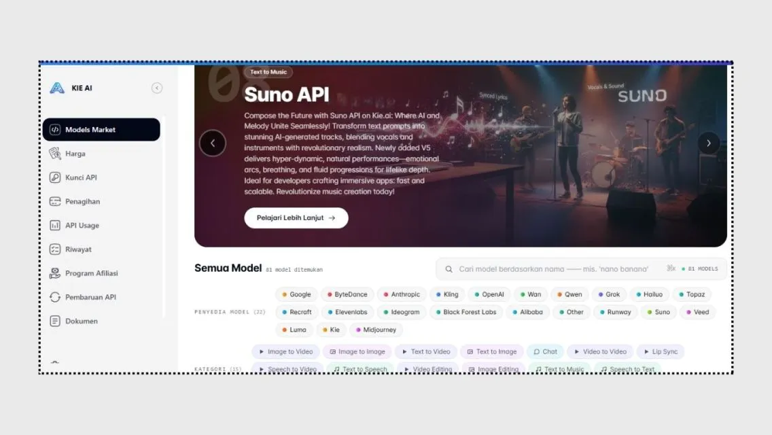The height and width of the screenshot is (435, 772).
Task: Choose Image to Video category
Action: tap(286, 352)
